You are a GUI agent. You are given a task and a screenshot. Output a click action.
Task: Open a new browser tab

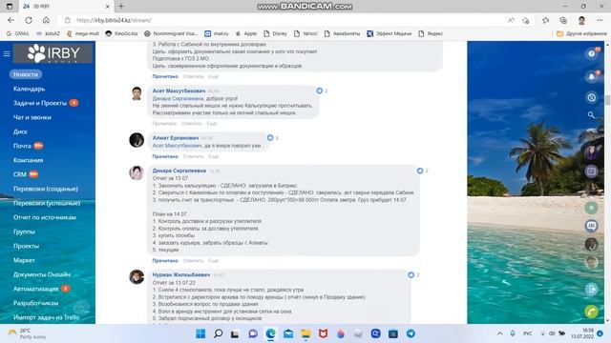121,7
